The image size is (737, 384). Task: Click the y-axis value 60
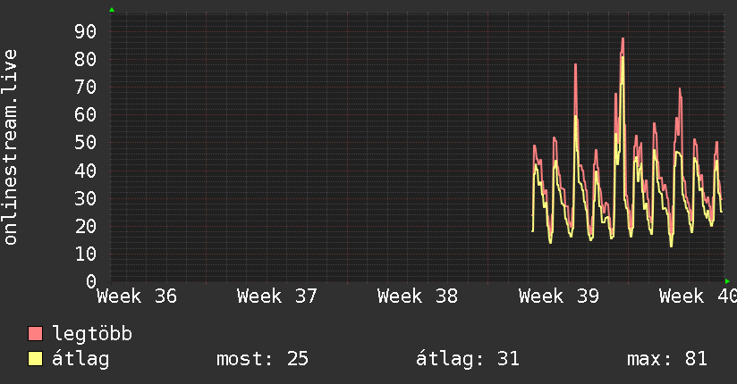coord(85,115)
